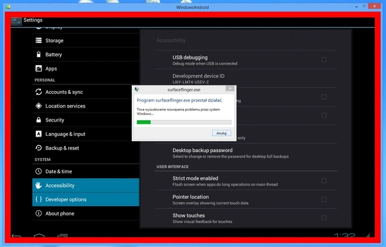Viewport: 386px width, 247px height.
Task: Open About phone info icon
Action: pos(39,213)
